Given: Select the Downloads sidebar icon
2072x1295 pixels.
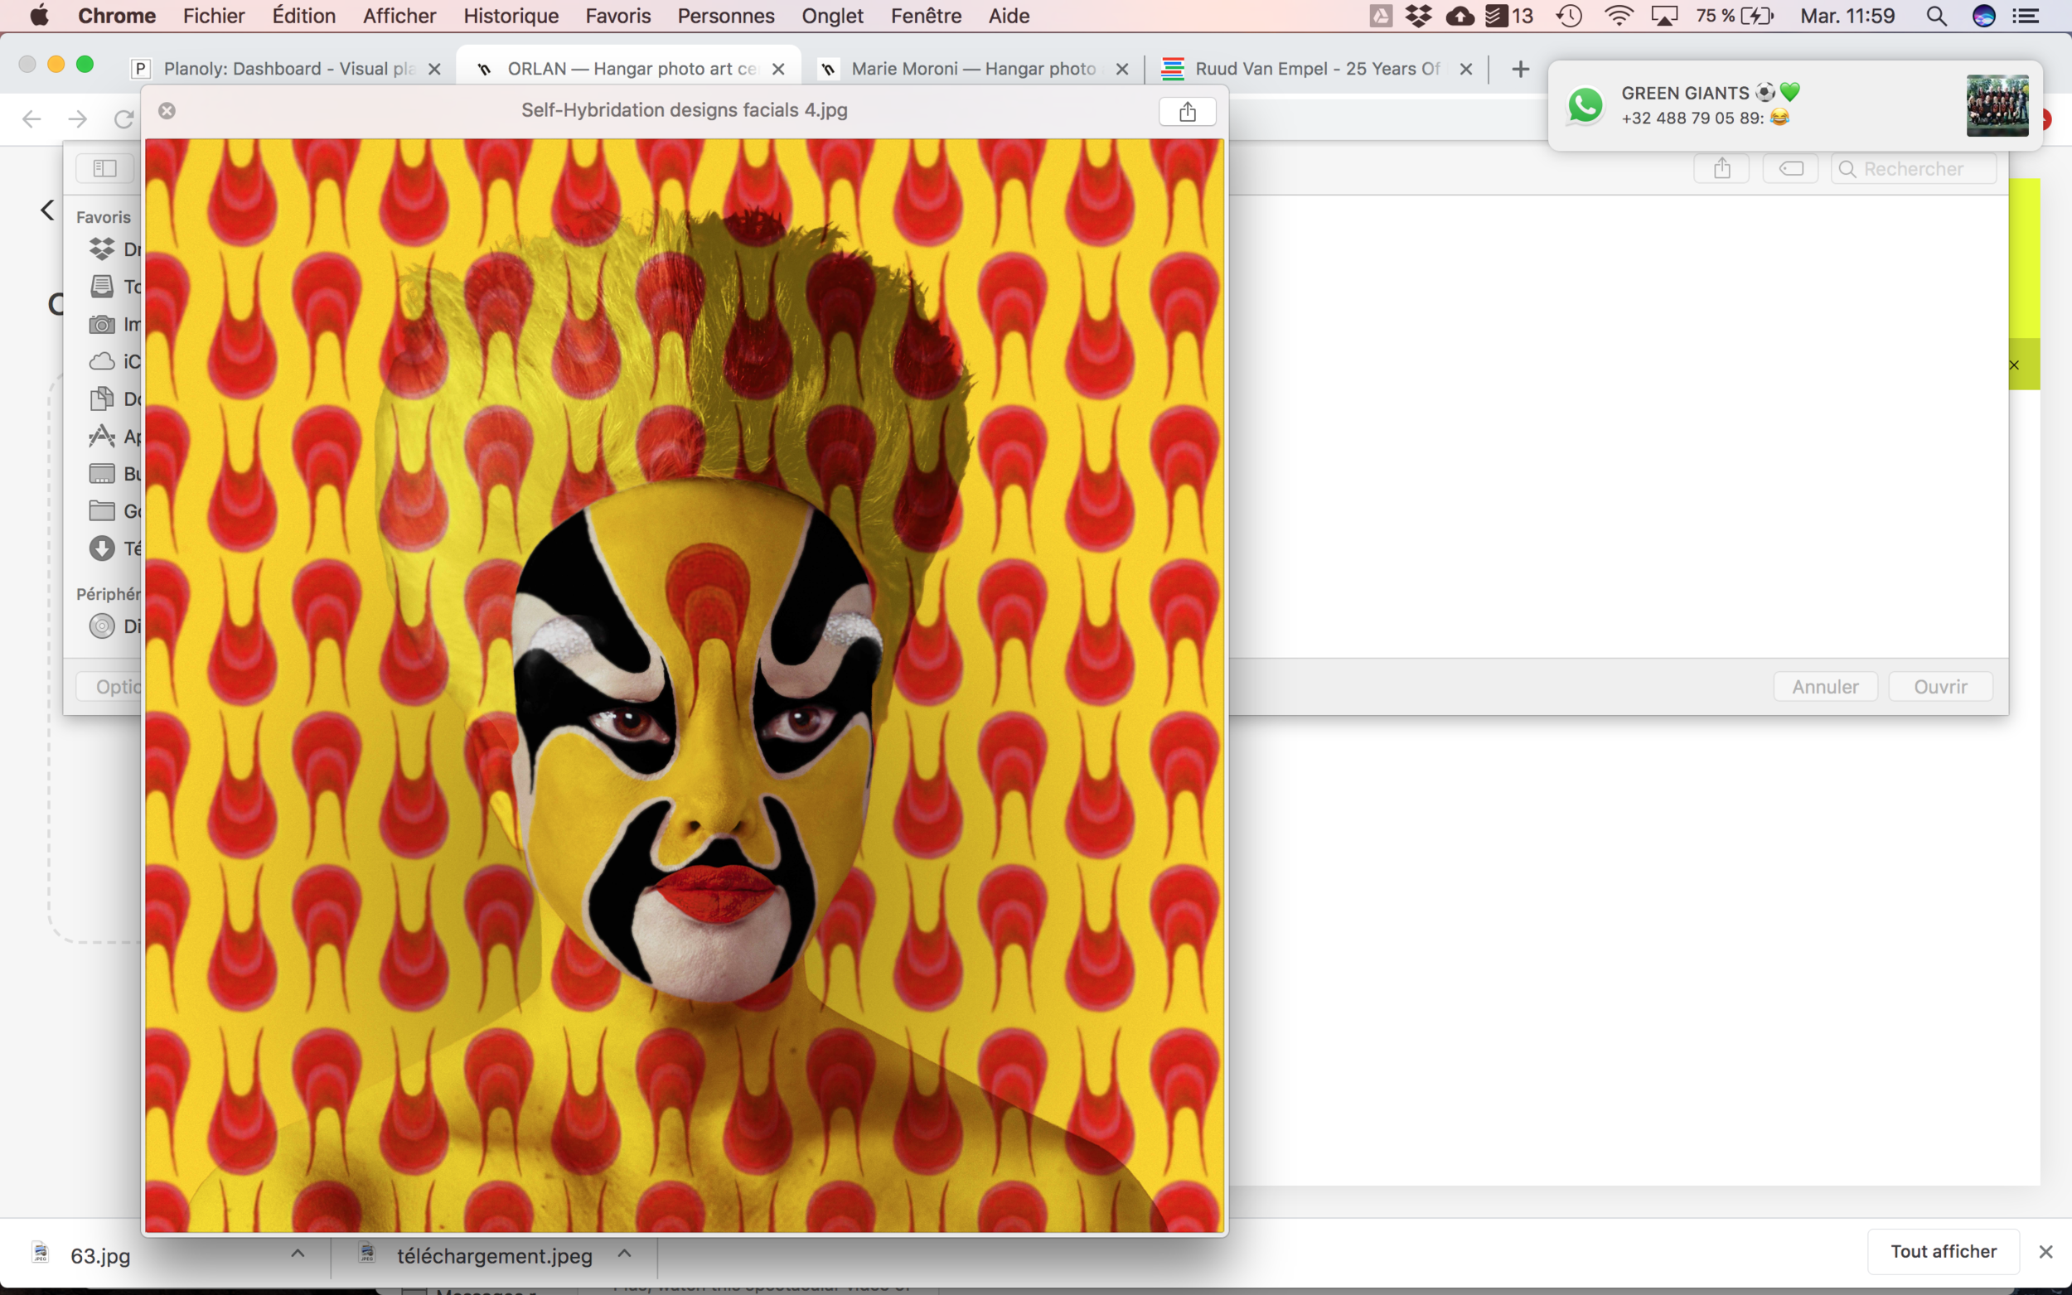Looking at the screenshot, I should 102,548.
